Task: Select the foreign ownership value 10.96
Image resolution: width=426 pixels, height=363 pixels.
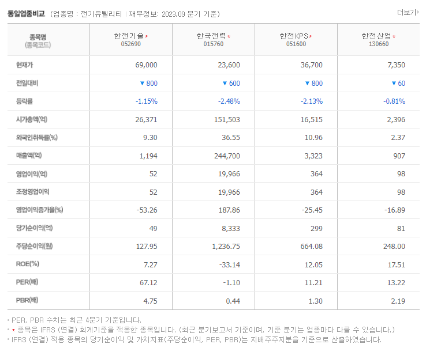Action: click(x=313, y=138)
